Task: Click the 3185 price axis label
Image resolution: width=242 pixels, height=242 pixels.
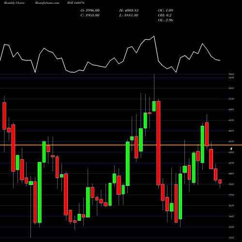Action: (x=231, y=238)
